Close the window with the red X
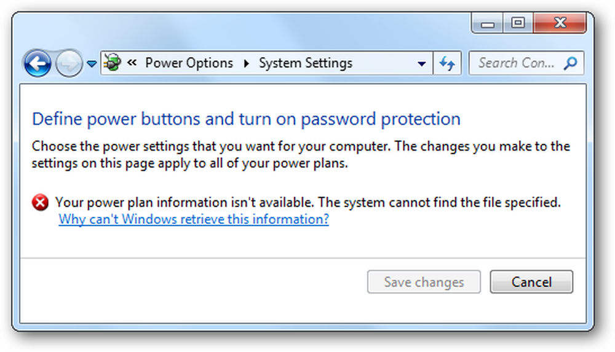 pyautogui.click(x=560, y=23)
